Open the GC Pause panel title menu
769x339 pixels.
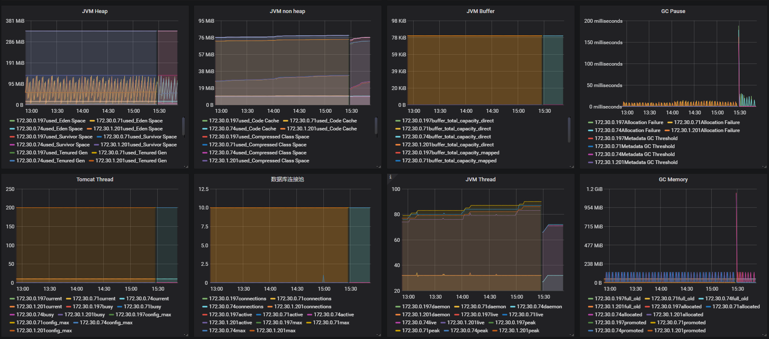pyautogui.click(x=673, y=11)
